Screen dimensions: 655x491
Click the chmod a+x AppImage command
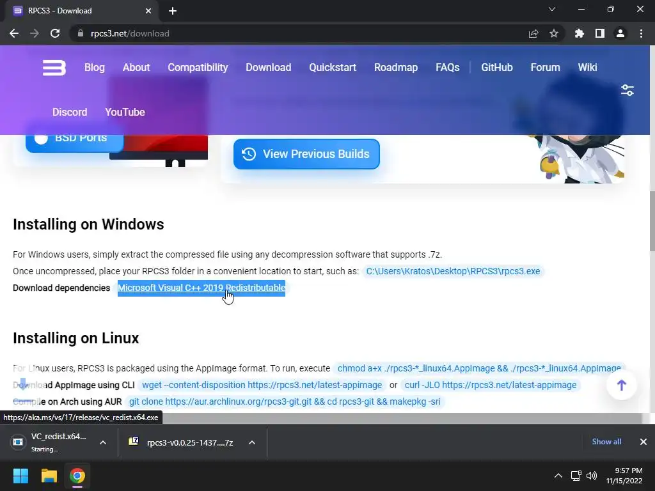[479, 368]
